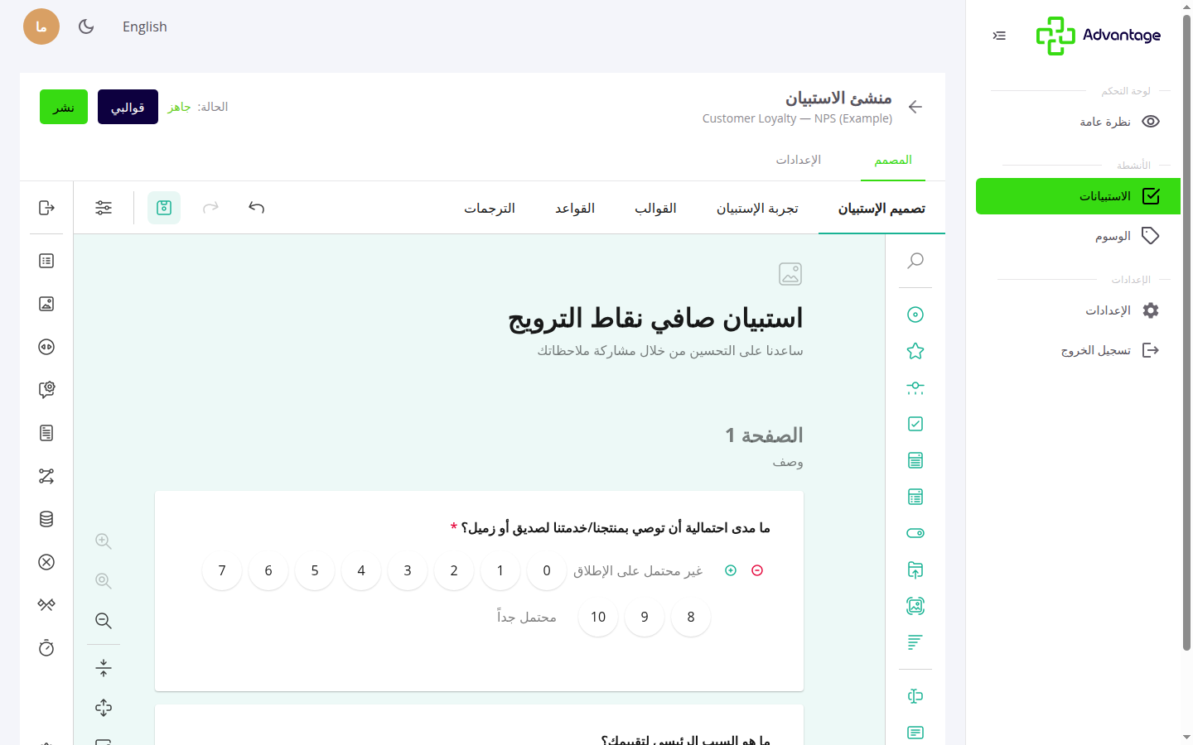The height and width of the screenshot is (745, 1193).
Task: Click the redo arrow in the designer toolbar
Action: point(210,208)
